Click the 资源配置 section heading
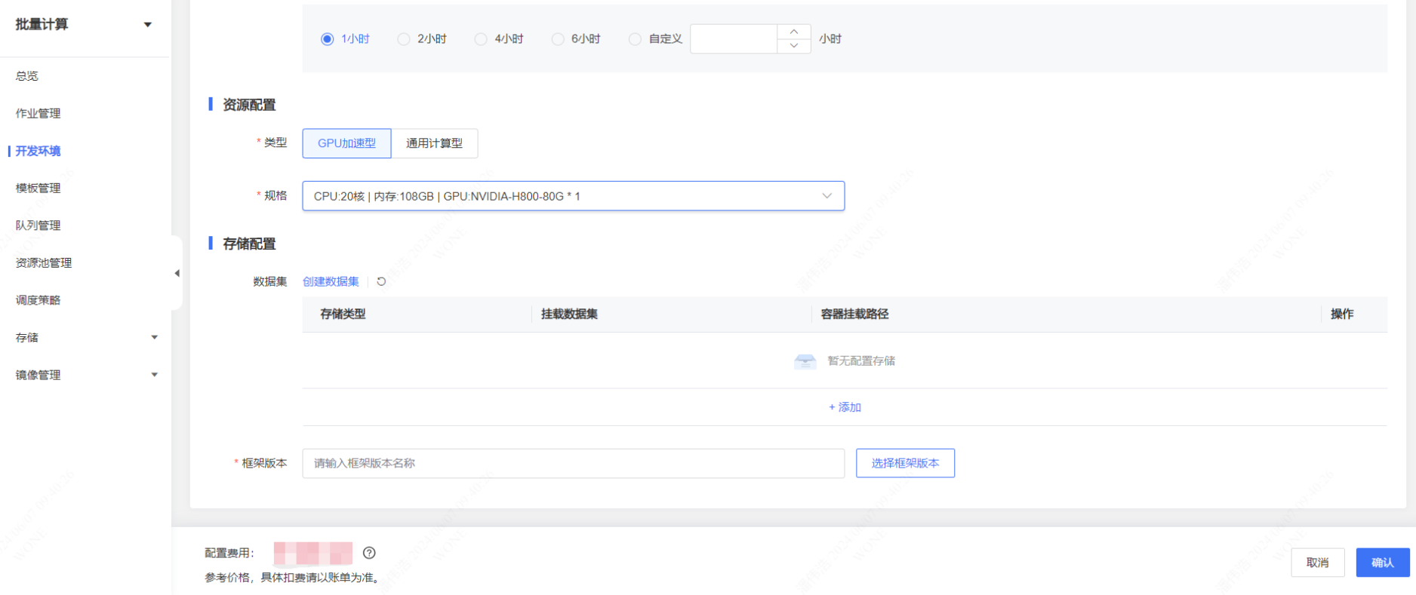Image resolution: width=1416 pixels, height=595 pixels. click(x=249, y=105)
